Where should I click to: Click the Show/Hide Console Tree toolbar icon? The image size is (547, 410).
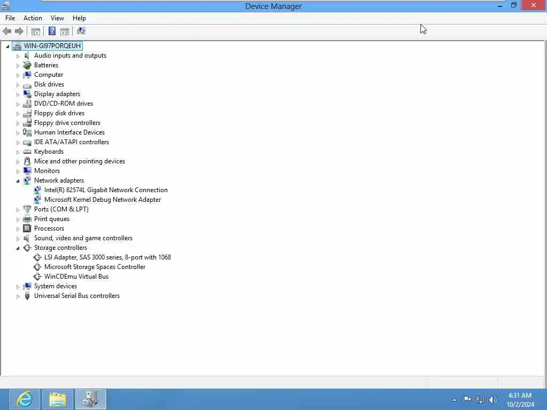(36, 31)
